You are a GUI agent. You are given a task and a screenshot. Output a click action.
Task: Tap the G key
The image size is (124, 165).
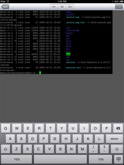(x=55, y=139)
